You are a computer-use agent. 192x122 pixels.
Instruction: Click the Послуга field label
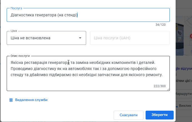pyautogui.click(x=16, y=8)
